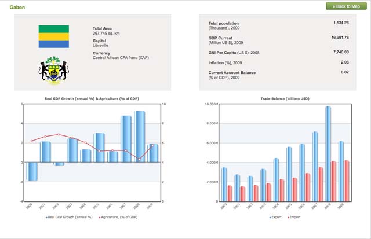Select the 2009 Import bar in Trade Balance
This screenshot has height=239, width=371.
click(x=347, y=181)
